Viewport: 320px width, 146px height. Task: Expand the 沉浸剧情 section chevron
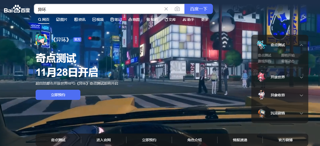pos(301,113)
